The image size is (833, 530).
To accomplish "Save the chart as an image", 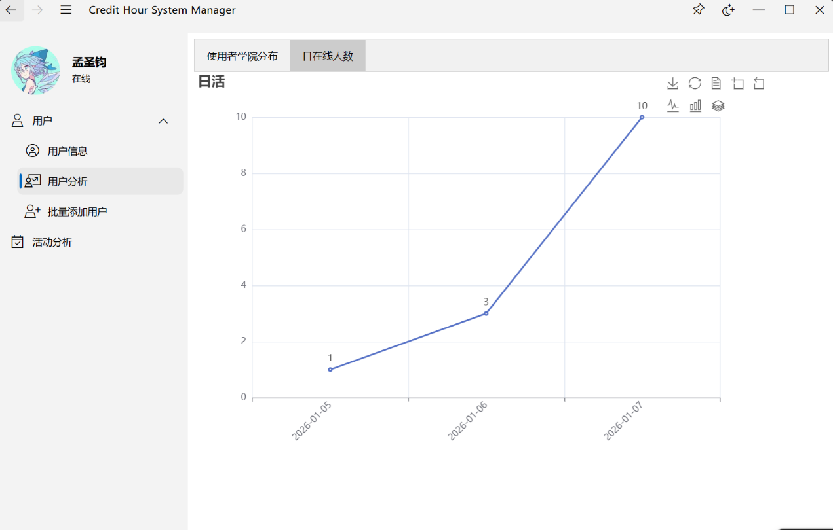I will tap(672, 83).
